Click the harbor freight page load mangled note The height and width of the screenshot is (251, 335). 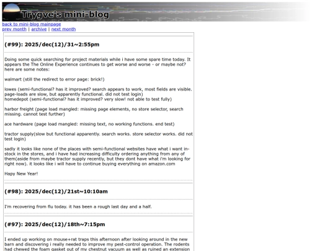click(94, 112)
